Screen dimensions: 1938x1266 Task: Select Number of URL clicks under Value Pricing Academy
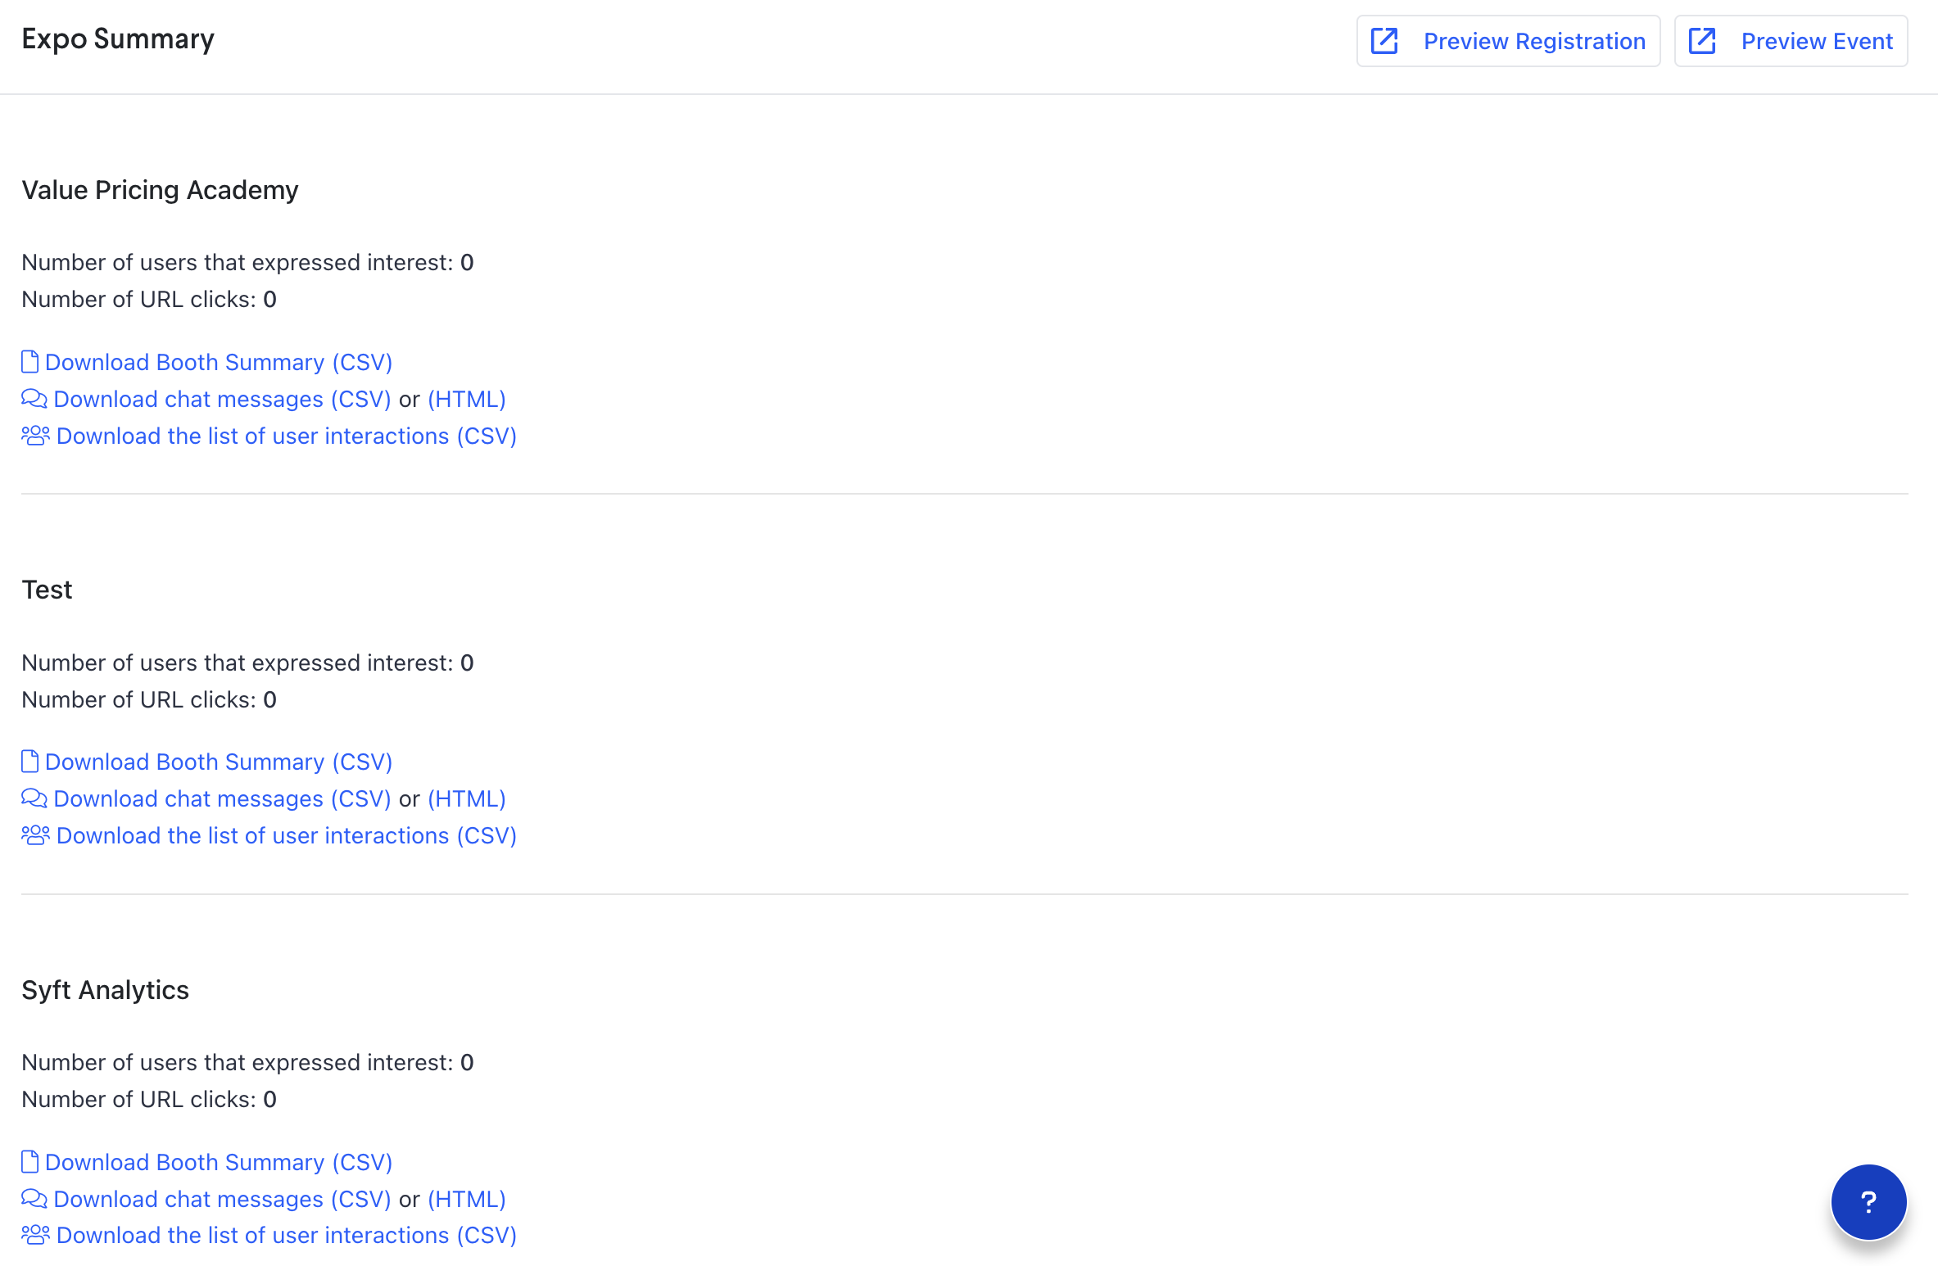(x=149, y=299)
